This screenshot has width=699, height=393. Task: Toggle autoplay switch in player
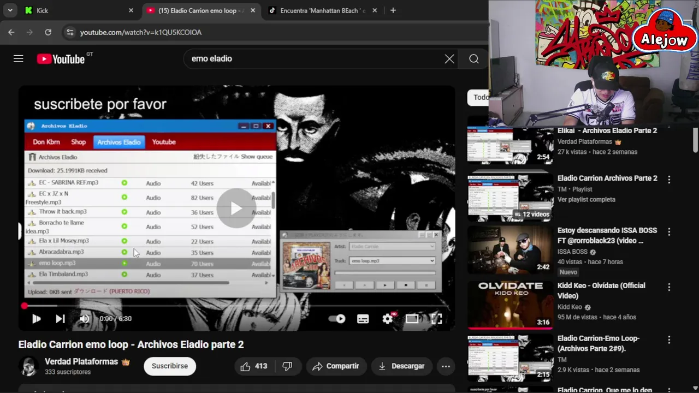pos(337,319)
